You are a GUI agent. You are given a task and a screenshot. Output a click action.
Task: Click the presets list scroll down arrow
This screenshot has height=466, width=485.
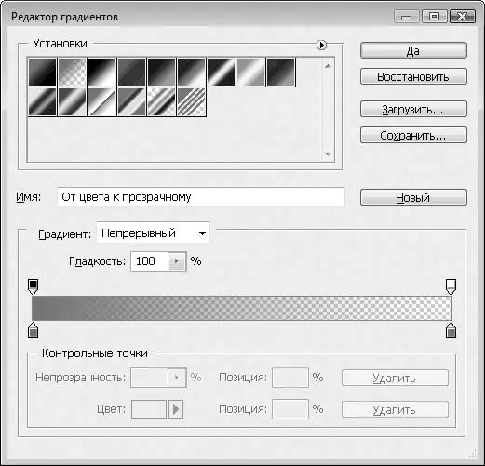(x=328, y=154)
